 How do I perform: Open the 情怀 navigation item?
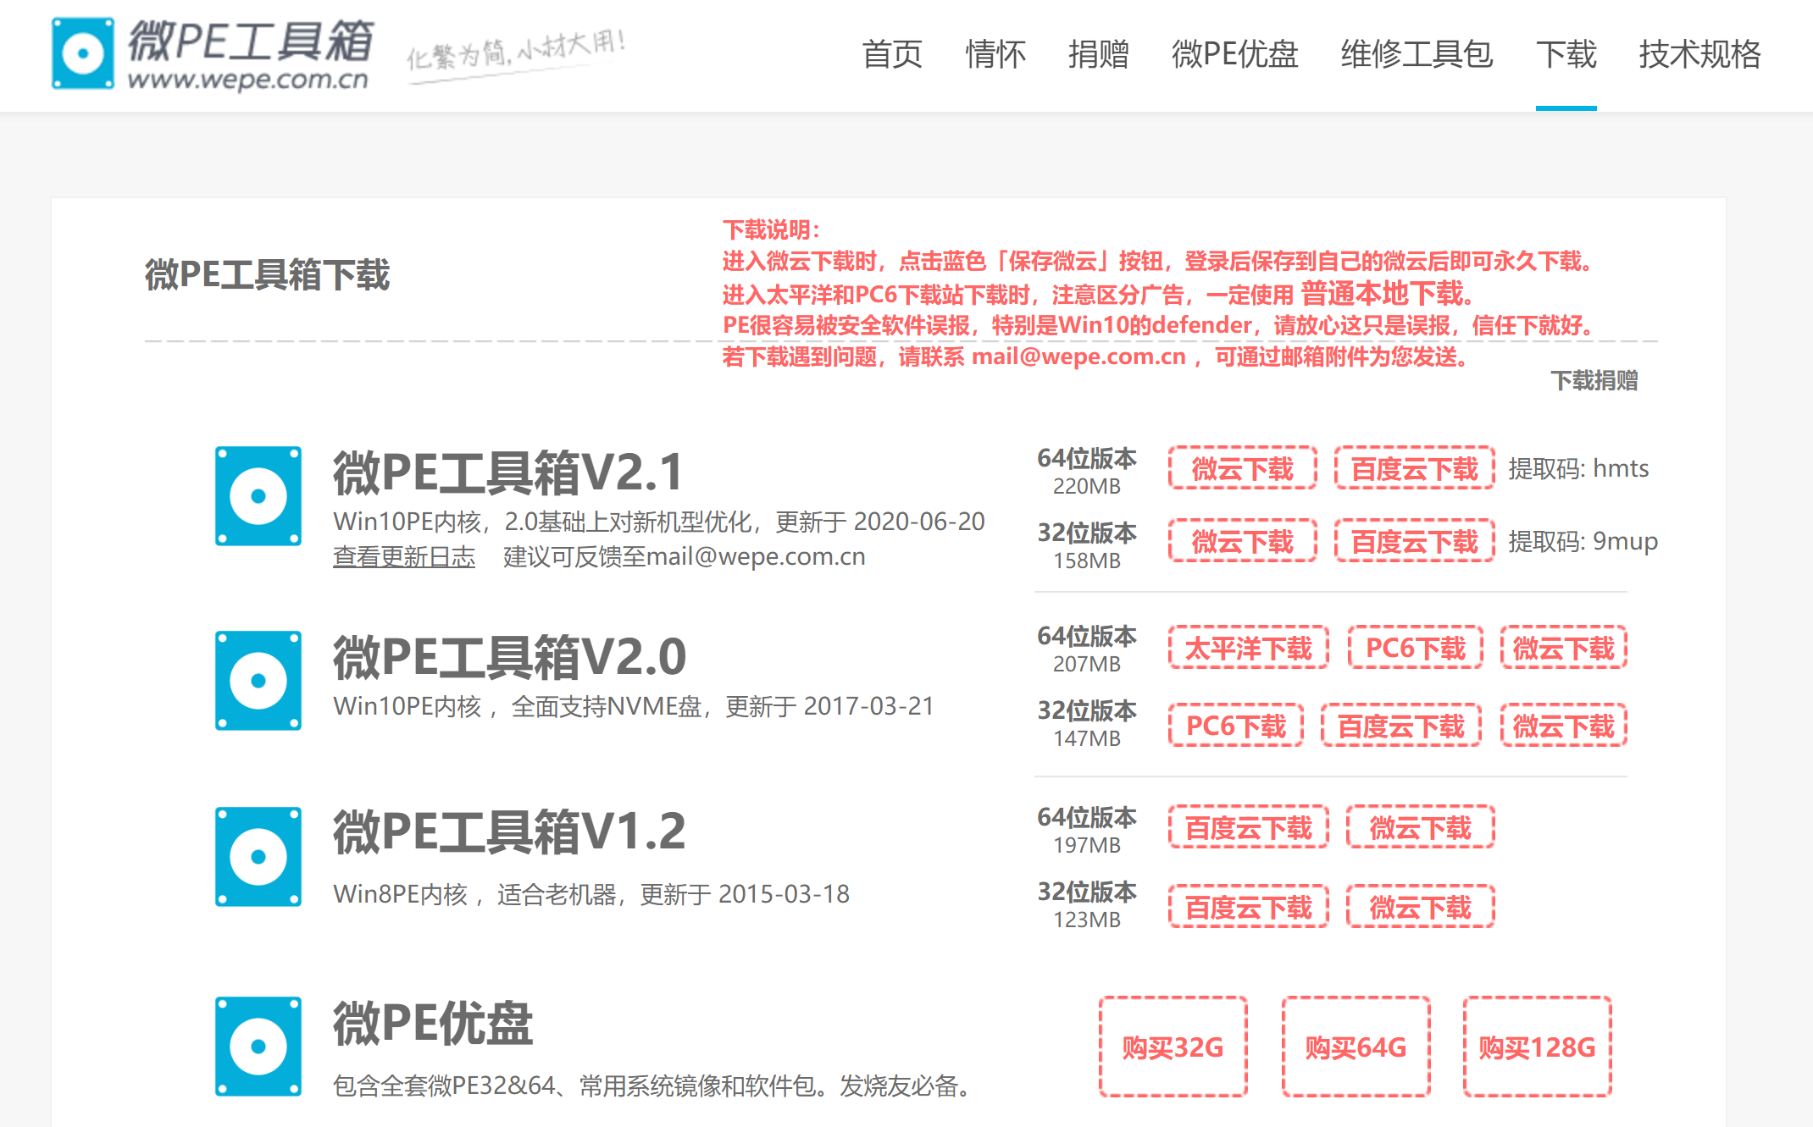coord(995,54)
